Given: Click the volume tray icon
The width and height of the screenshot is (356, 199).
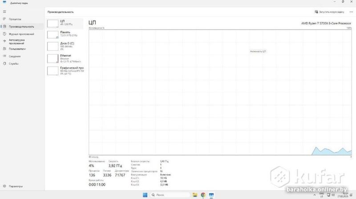Looking at the screenshot, I should point(333,195).
